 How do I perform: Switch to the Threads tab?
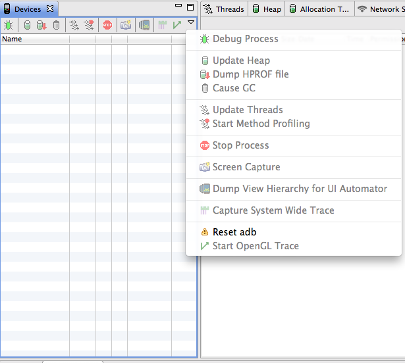click(x=224, y=9)
